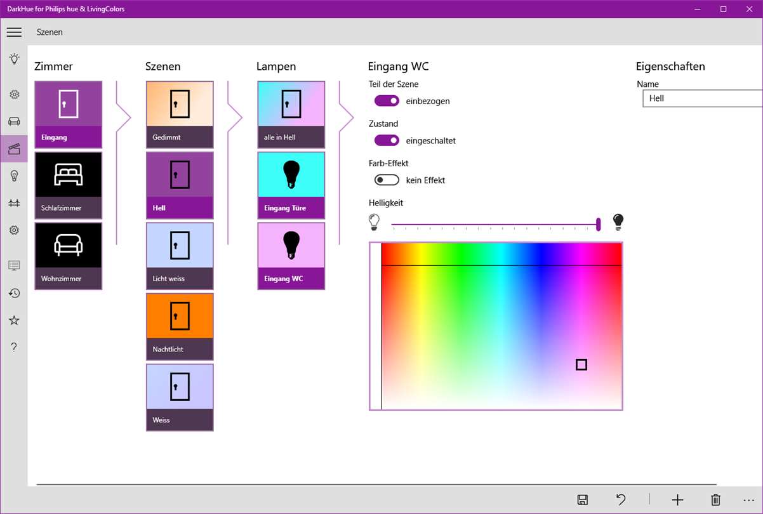Image resolution: width=763 pixels, height=514 pixels.
Task: Click the save disk icon in bottom bar
Action: 583,500
